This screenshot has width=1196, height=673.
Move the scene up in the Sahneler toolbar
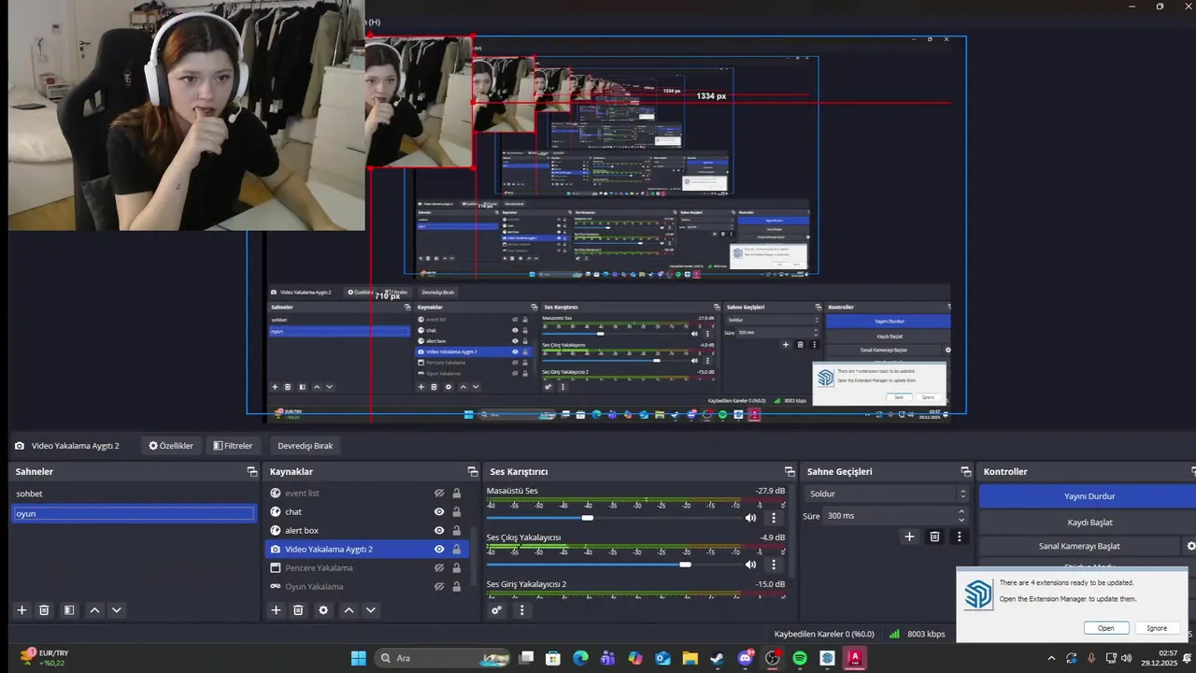point(94,609)
